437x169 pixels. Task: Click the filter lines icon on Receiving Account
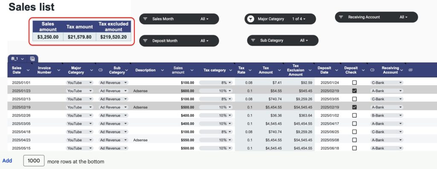tap(341, 17)
